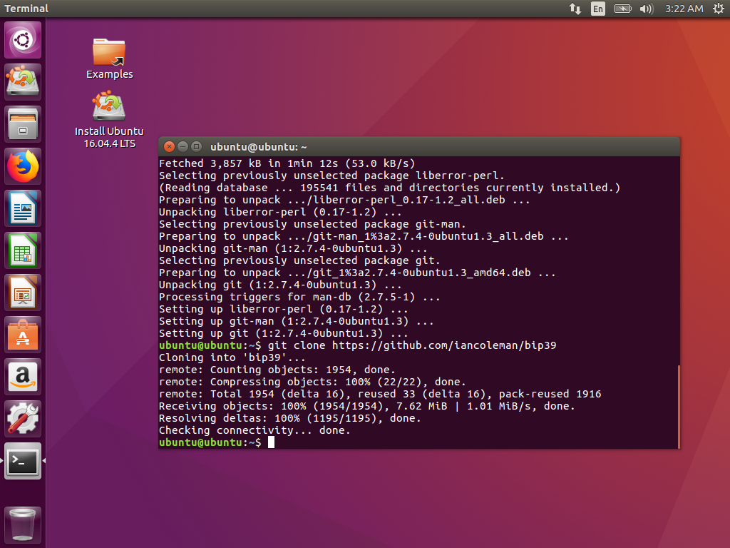Open System Settings from launcher

click(23, 419)
